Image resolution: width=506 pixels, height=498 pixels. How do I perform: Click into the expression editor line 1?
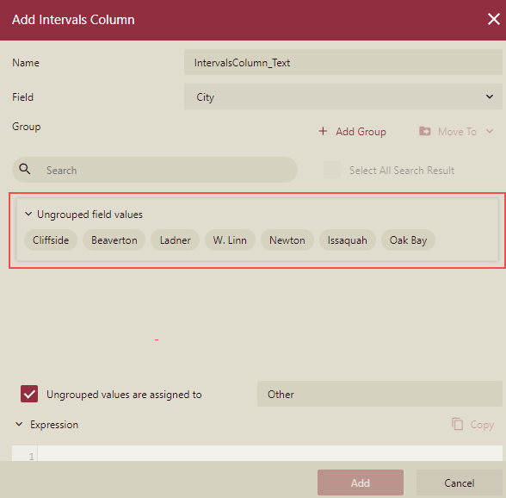[x=270, y=453]
